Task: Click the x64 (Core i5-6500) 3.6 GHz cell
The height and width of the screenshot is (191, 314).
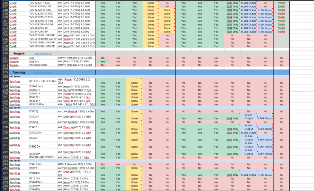Action: [x=77, y=7]
